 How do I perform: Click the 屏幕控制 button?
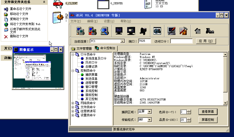[x=208, y=120]
